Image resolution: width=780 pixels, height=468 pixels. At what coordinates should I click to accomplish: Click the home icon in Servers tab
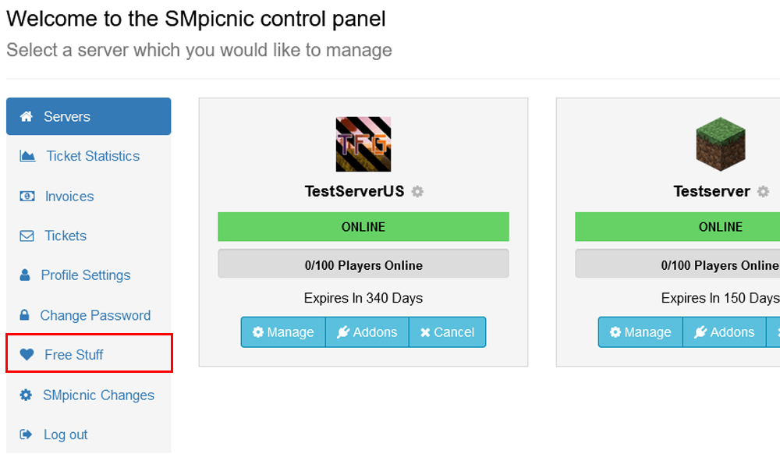tap(27, 116)
